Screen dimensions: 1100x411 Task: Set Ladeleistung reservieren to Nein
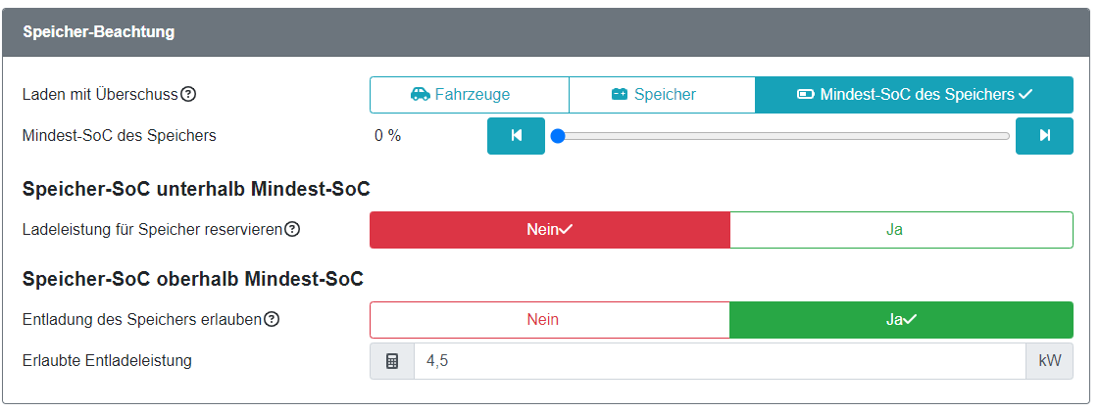550,230
